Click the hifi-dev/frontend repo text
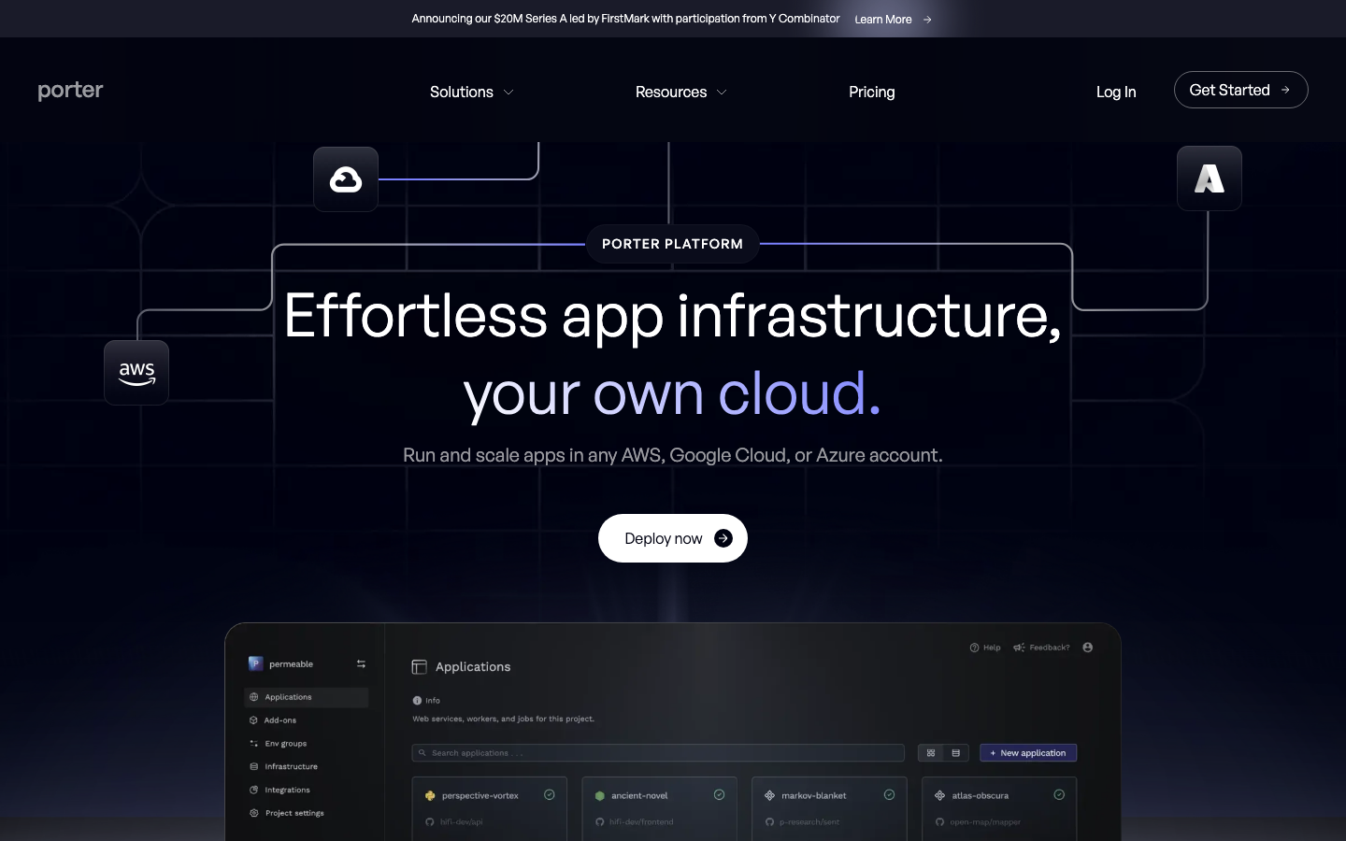Screen dimensions: 1346x841 (x=641, y=822)
